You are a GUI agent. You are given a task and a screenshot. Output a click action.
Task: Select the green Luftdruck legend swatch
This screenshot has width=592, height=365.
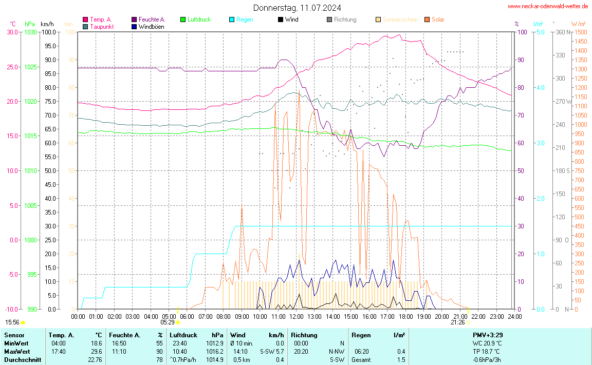click(x=183, y=20)
